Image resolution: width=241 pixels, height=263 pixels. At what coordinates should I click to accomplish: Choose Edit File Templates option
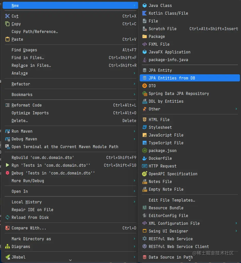tap(190, 200)
